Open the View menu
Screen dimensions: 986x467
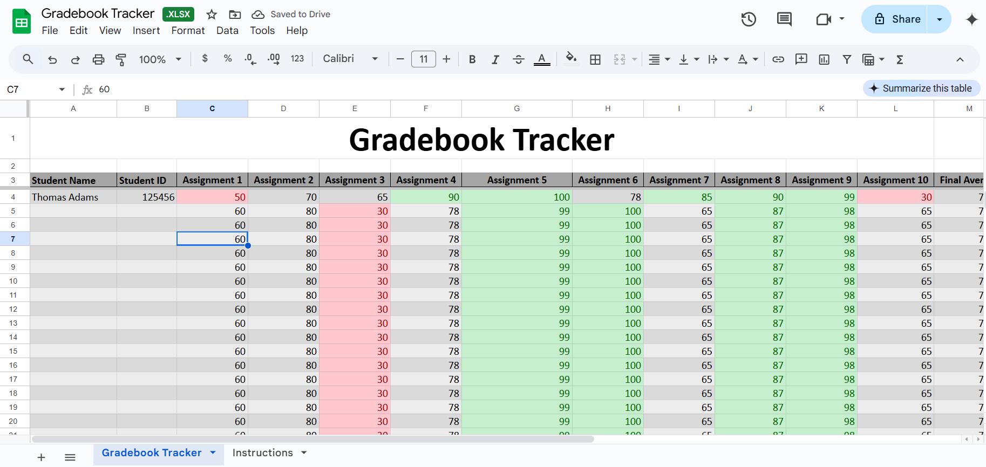pyautogui.click(x=110, y=31)
